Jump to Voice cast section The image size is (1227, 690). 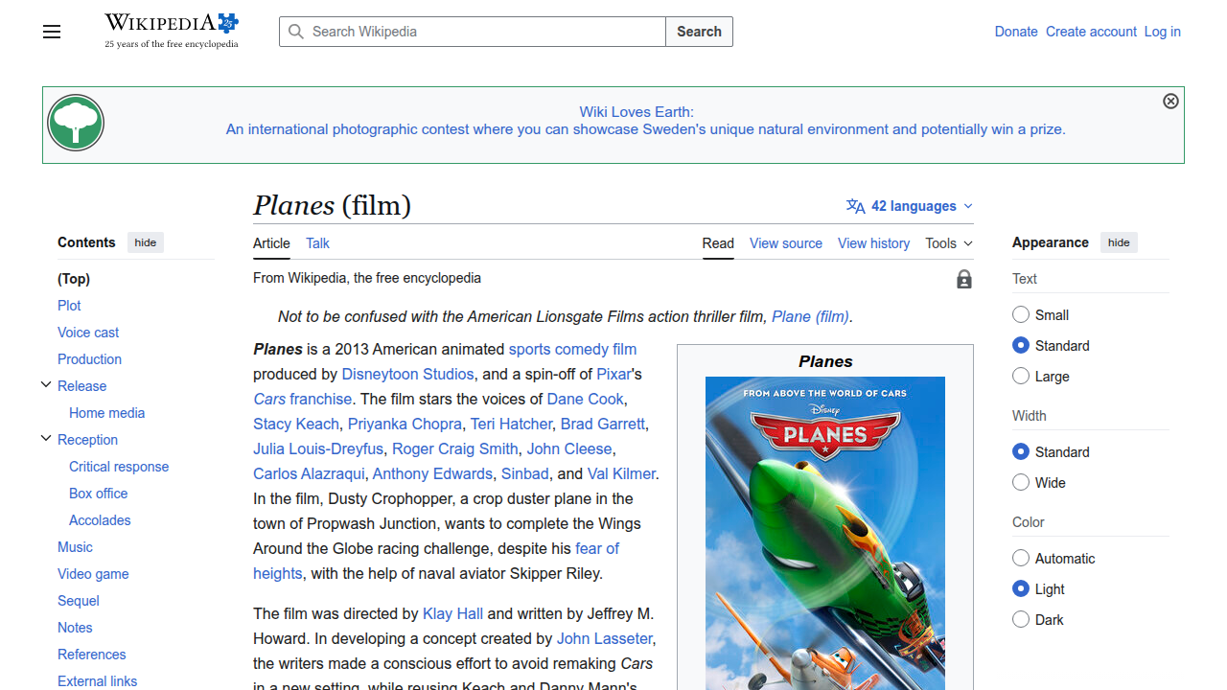[88, 333]
